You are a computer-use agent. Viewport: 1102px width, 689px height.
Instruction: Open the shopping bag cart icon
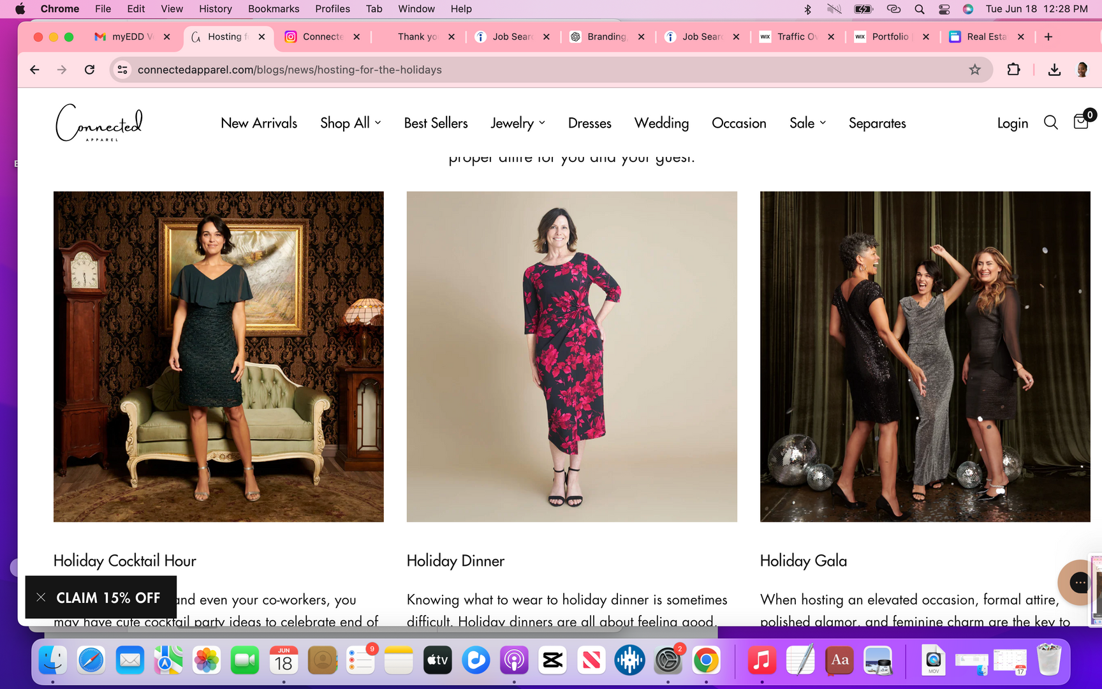click(1082, 120)
